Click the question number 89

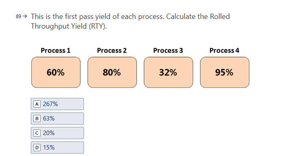tap(18, 17)
